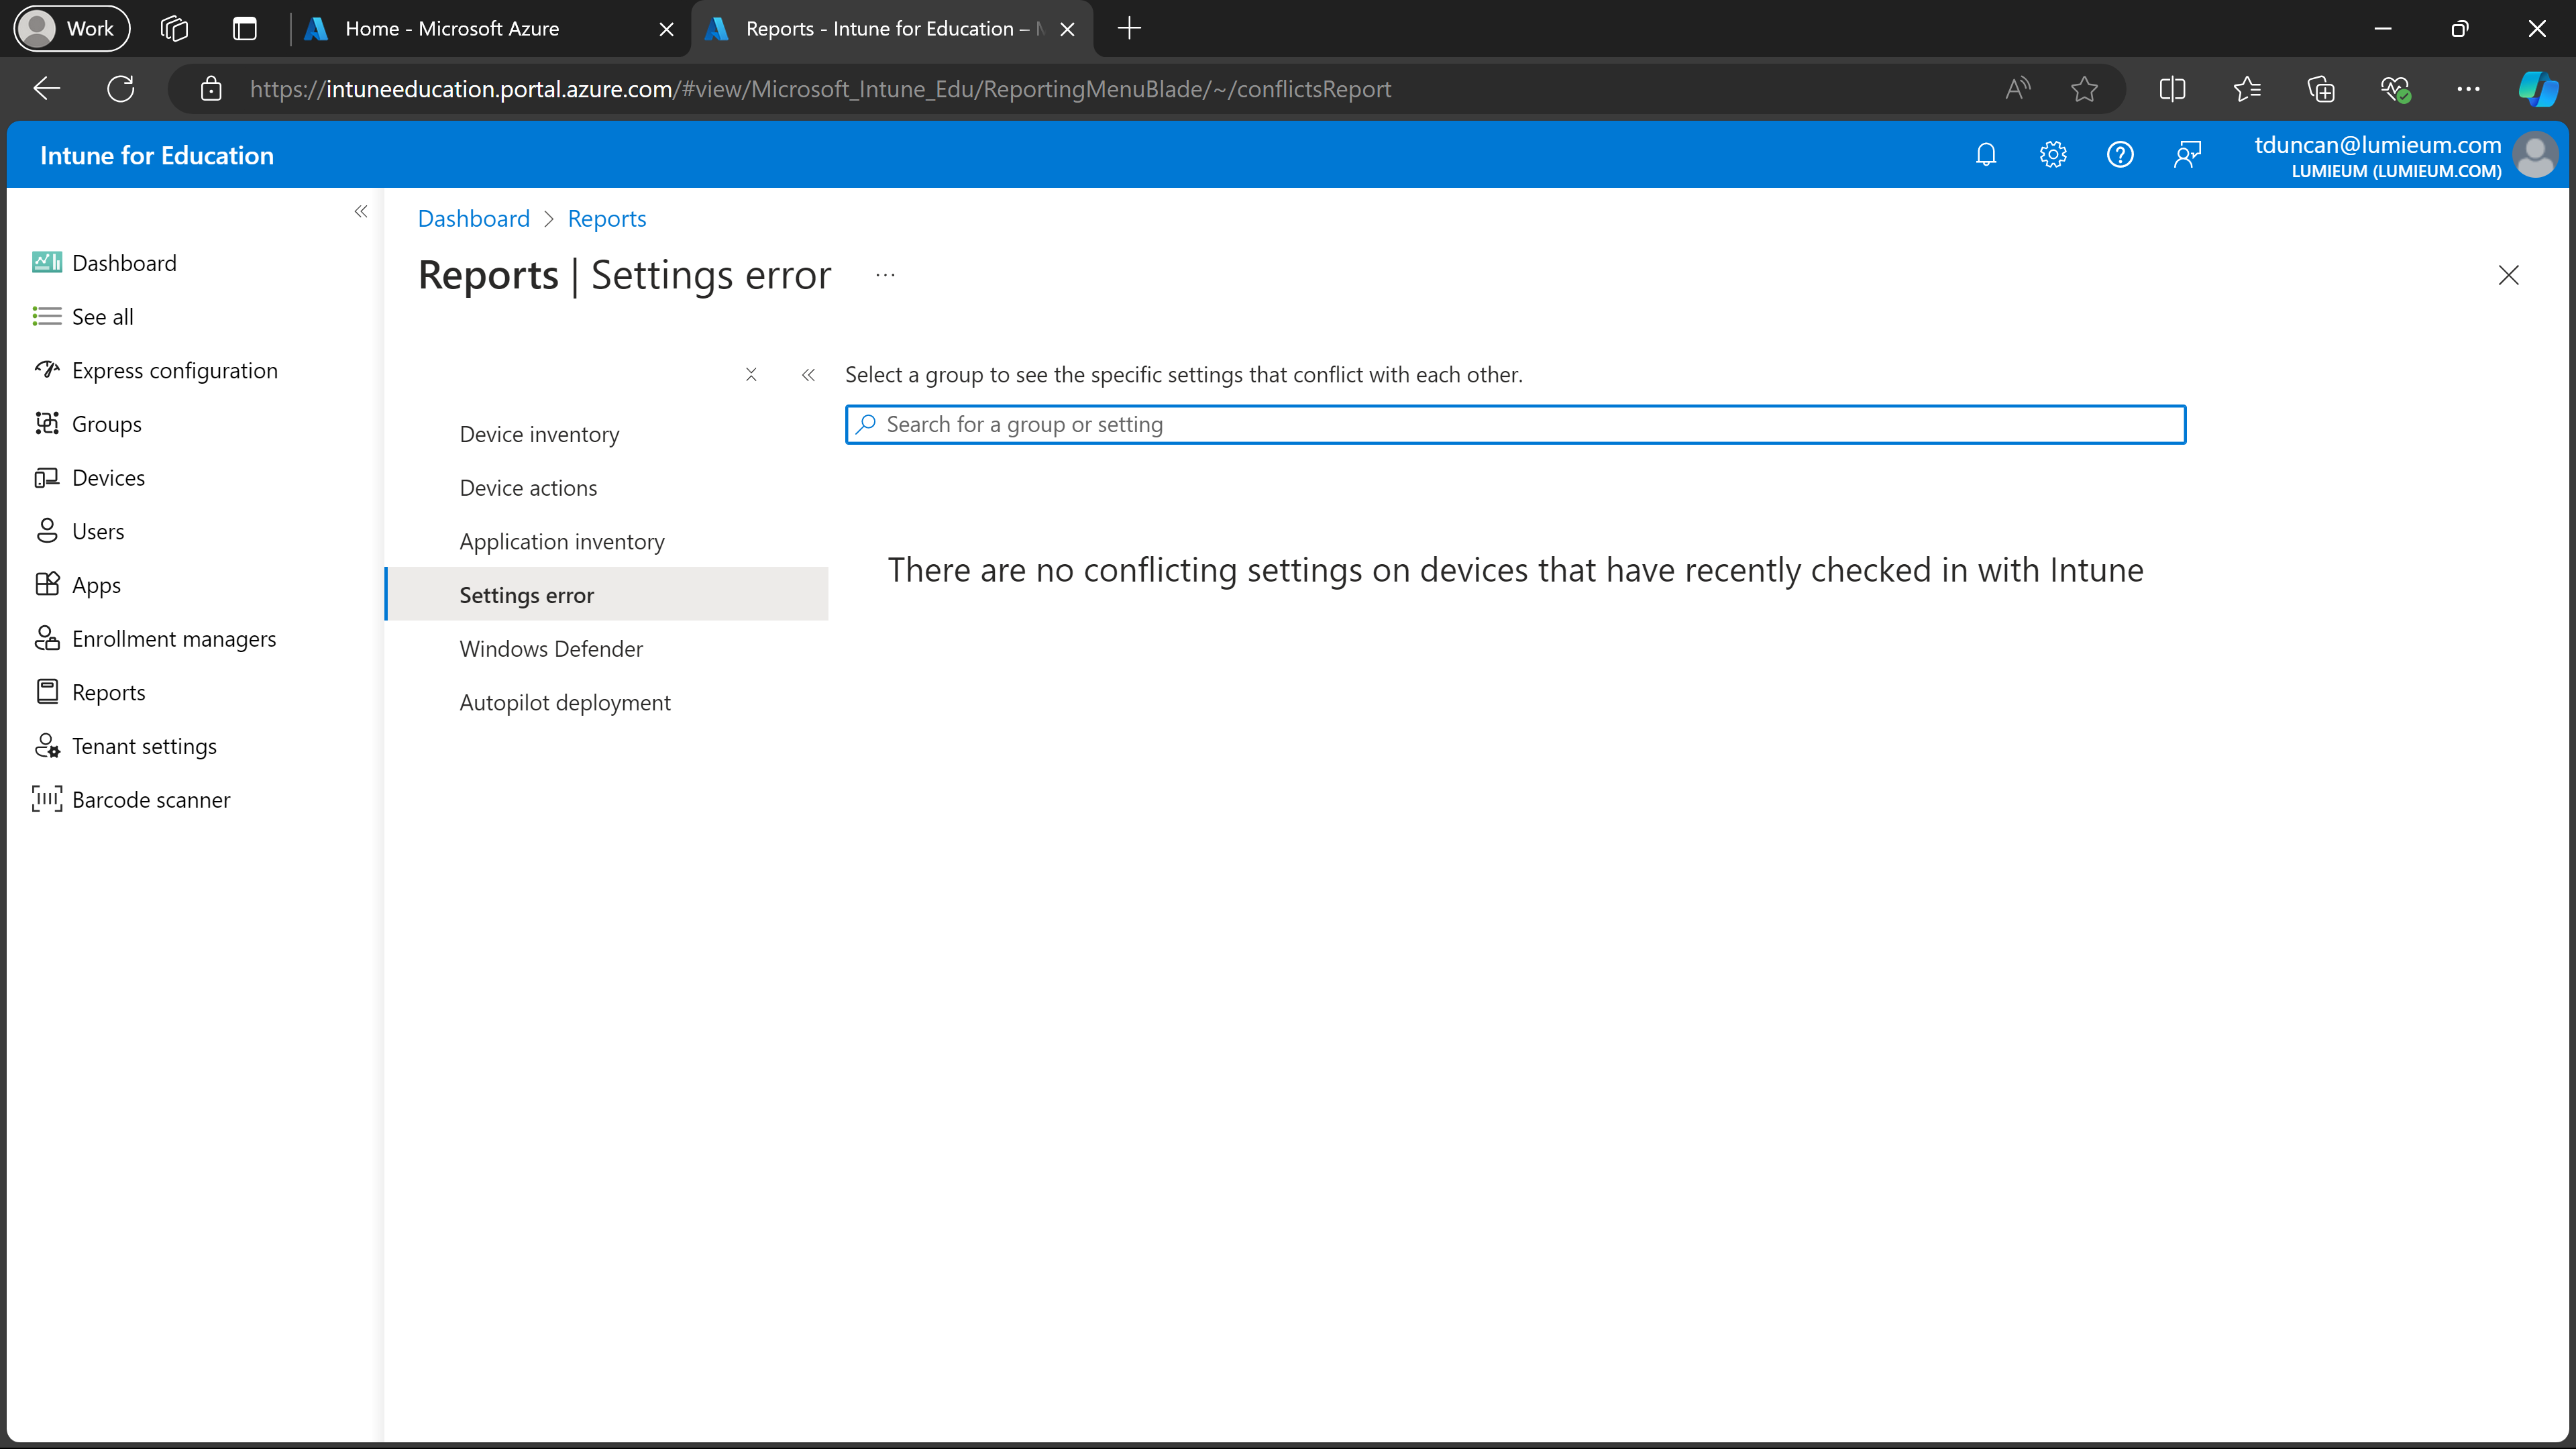The height and width of the screenshot is (1449, 2576).
Task: Toggle browser split screen icon
Action: click(2172, 89)
